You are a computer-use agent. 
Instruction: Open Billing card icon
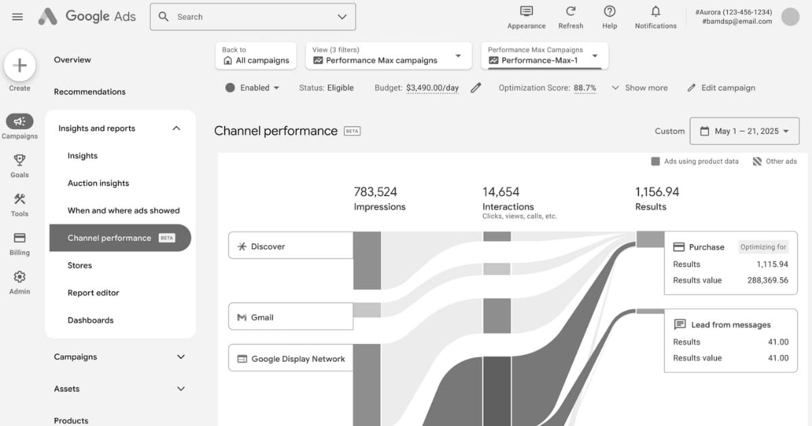click(x=20, y=238)
